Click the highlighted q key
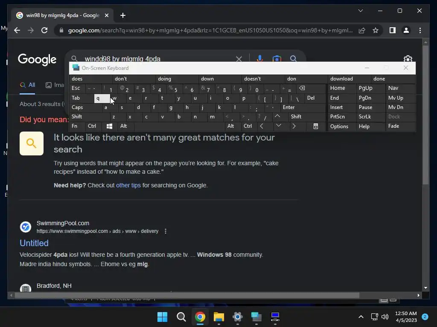Image resolution: width=437 pixels, height=327 pixels. click(x=102, y=98)
